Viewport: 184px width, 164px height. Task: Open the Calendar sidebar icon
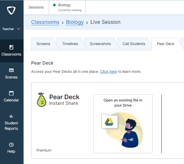[x=11, y=93]
